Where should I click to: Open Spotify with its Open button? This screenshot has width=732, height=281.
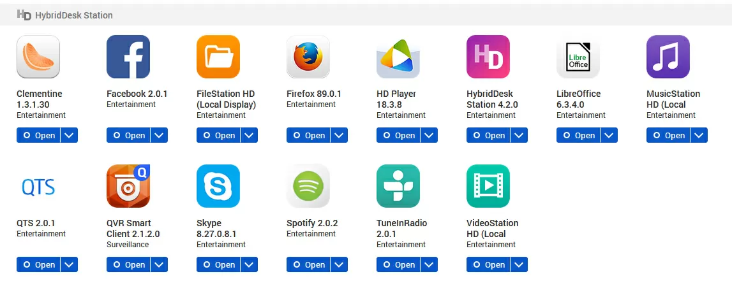pyautogui.click(x=308, y=264)
